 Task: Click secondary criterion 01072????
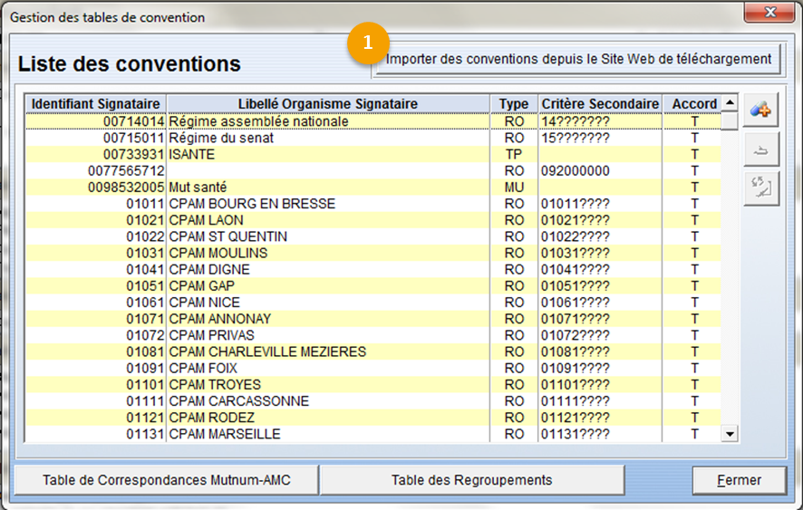pyautogui.click(x=600, y=335)
